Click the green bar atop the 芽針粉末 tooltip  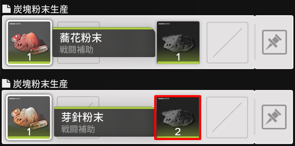pos(104,108)
